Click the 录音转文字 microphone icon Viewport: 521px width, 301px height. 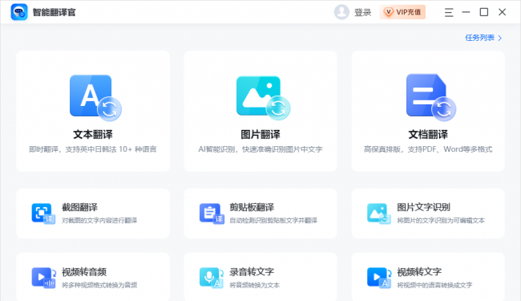(x=212, y=278)
